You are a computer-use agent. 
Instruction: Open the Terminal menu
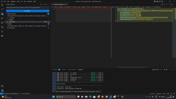(x=29, y=1)
